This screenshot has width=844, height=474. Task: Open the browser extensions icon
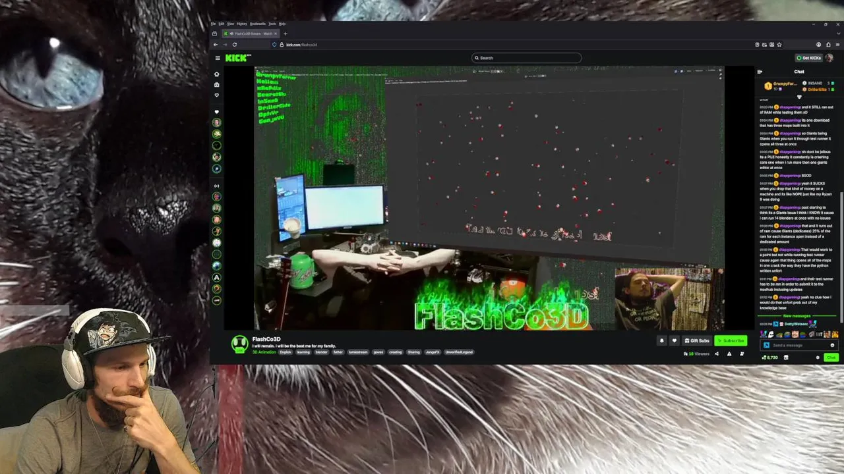[828, 45]
